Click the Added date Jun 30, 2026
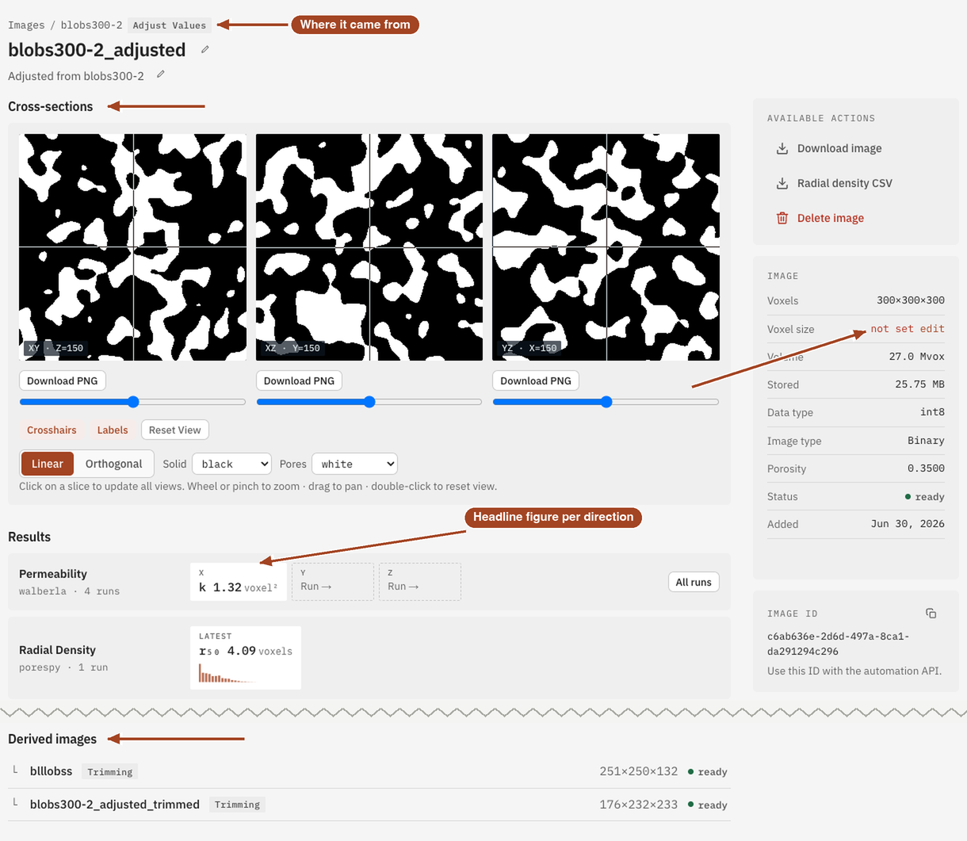Image resolution: width=967 pixels, height=841 pixels. click(908, 524)
